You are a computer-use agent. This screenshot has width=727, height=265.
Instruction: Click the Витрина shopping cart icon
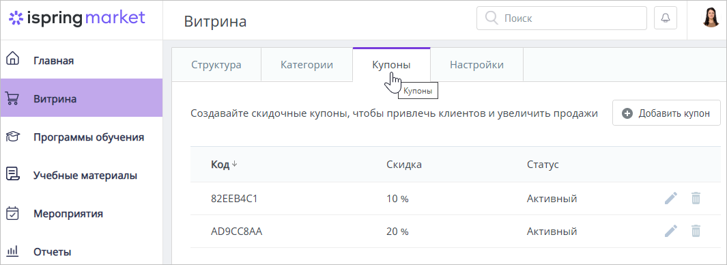click(12, 99)
